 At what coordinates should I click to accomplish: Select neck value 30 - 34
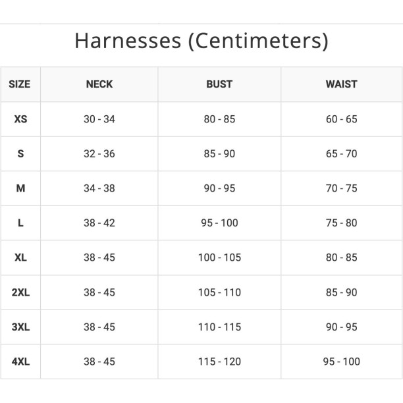pyautogui.click(x=99, y=119)
